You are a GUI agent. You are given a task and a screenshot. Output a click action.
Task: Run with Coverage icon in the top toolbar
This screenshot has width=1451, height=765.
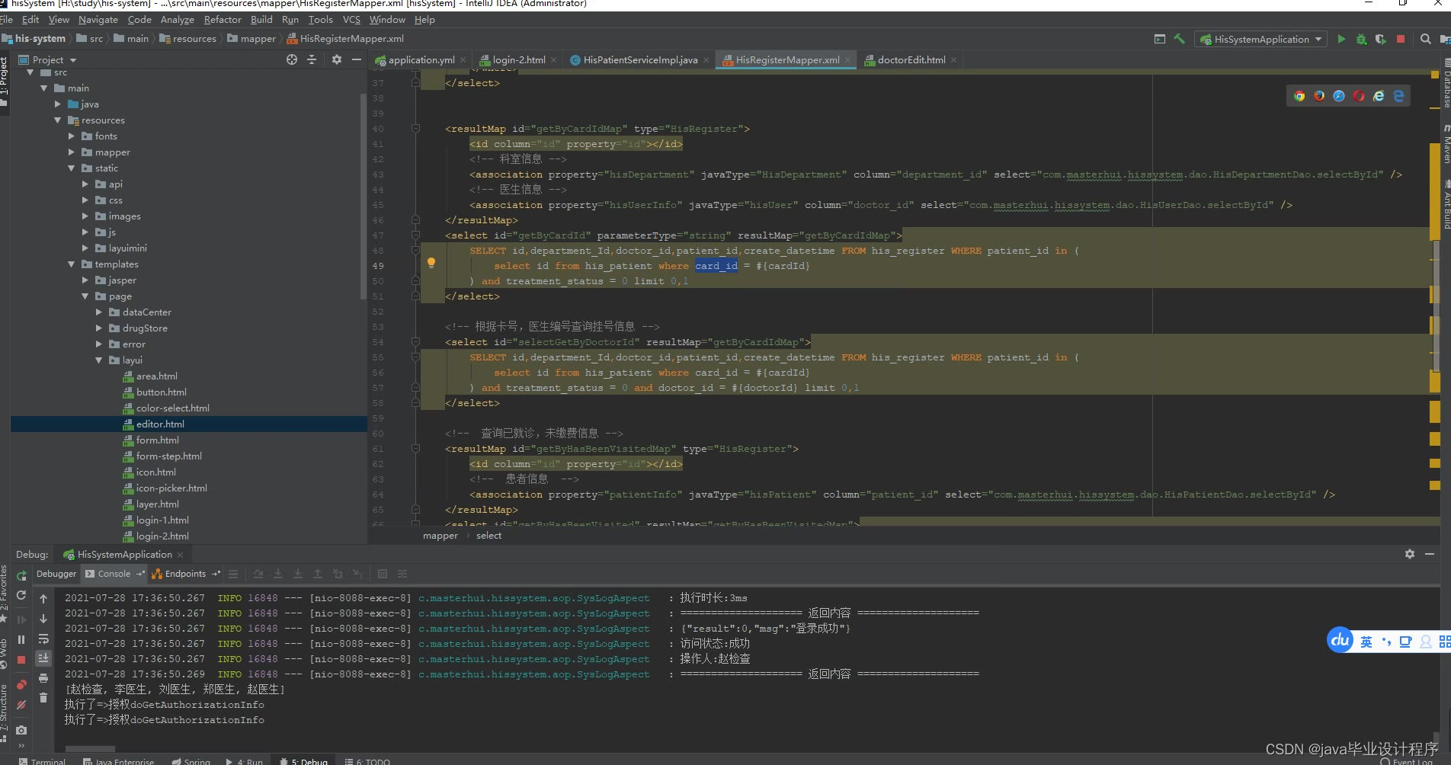[1381, 39]
